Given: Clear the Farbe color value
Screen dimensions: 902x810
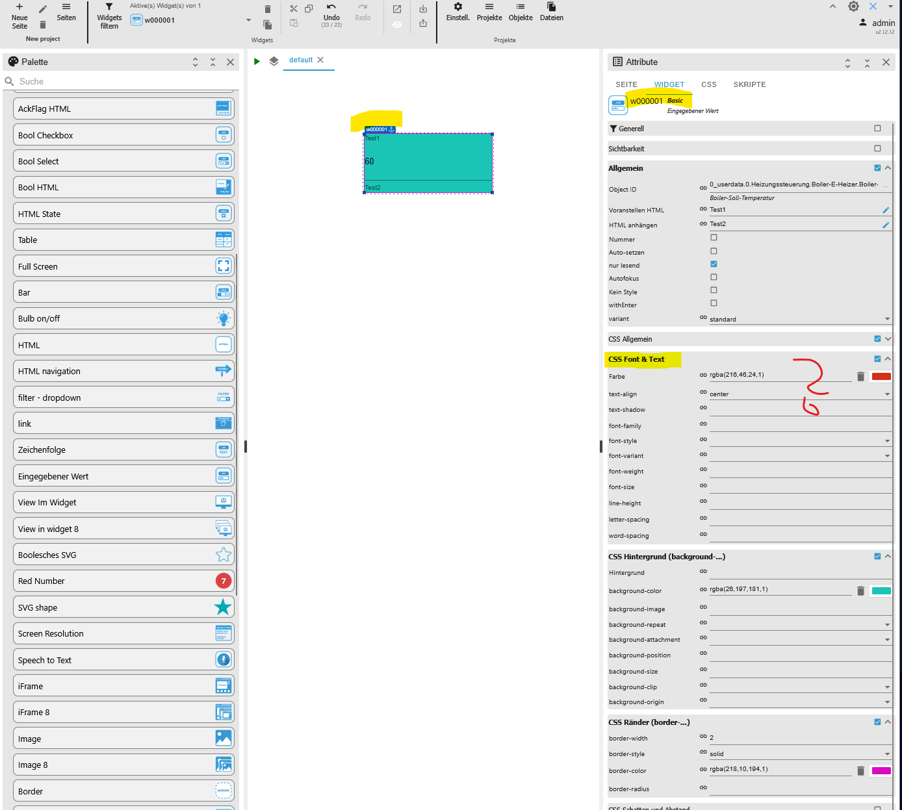Looking at the screenshot, I should 860,377.
